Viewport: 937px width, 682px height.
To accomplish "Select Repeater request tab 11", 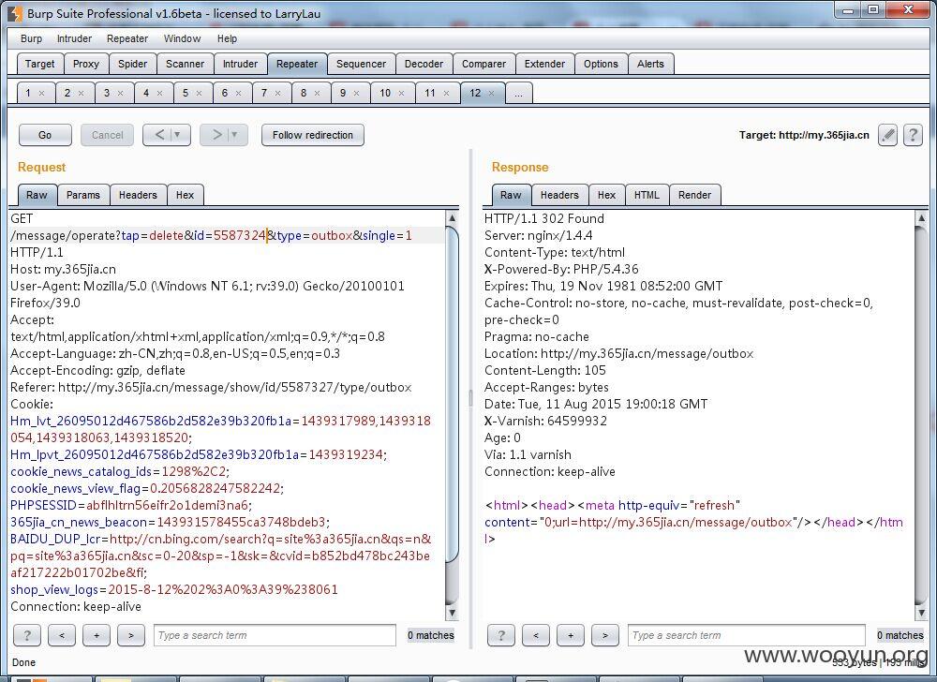I will pyautogui.click(x=430, y=93).
